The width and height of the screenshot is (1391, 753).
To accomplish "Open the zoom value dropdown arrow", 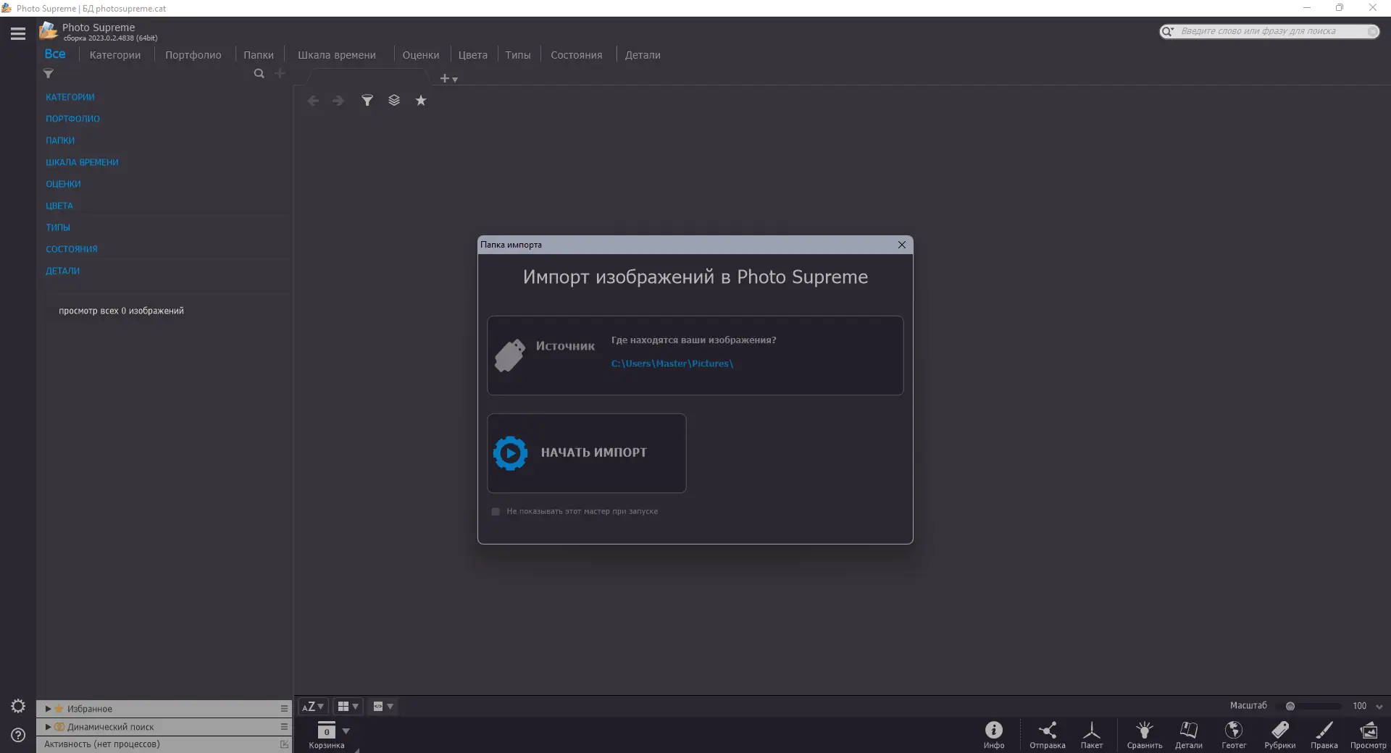I will point(1379,707).
